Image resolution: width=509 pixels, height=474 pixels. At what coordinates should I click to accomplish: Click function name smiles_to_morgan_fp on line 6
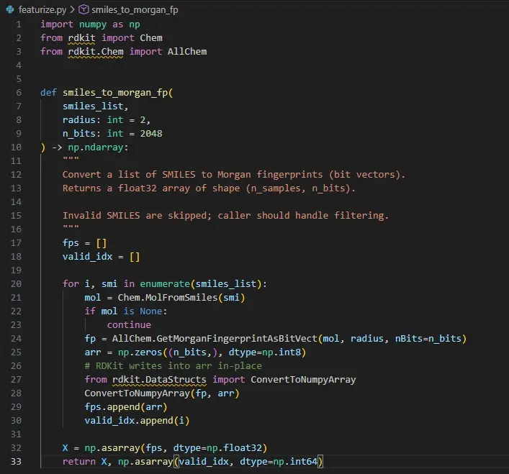click(116, 93)
